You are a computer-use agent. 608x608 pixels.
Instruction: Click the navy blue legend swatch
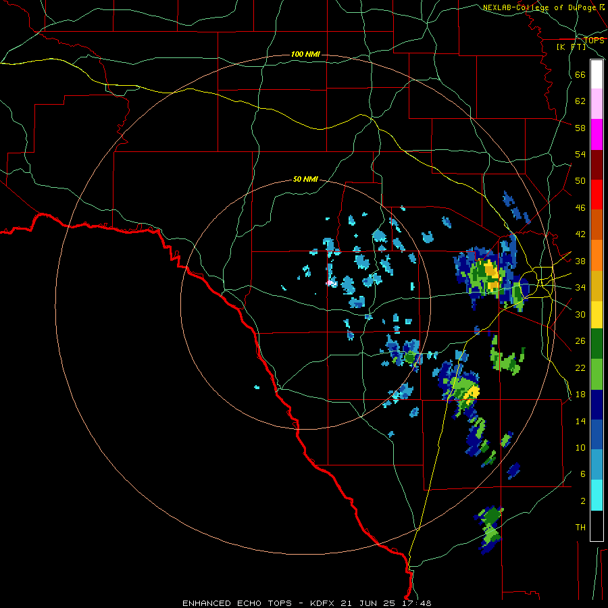[597, 405]
